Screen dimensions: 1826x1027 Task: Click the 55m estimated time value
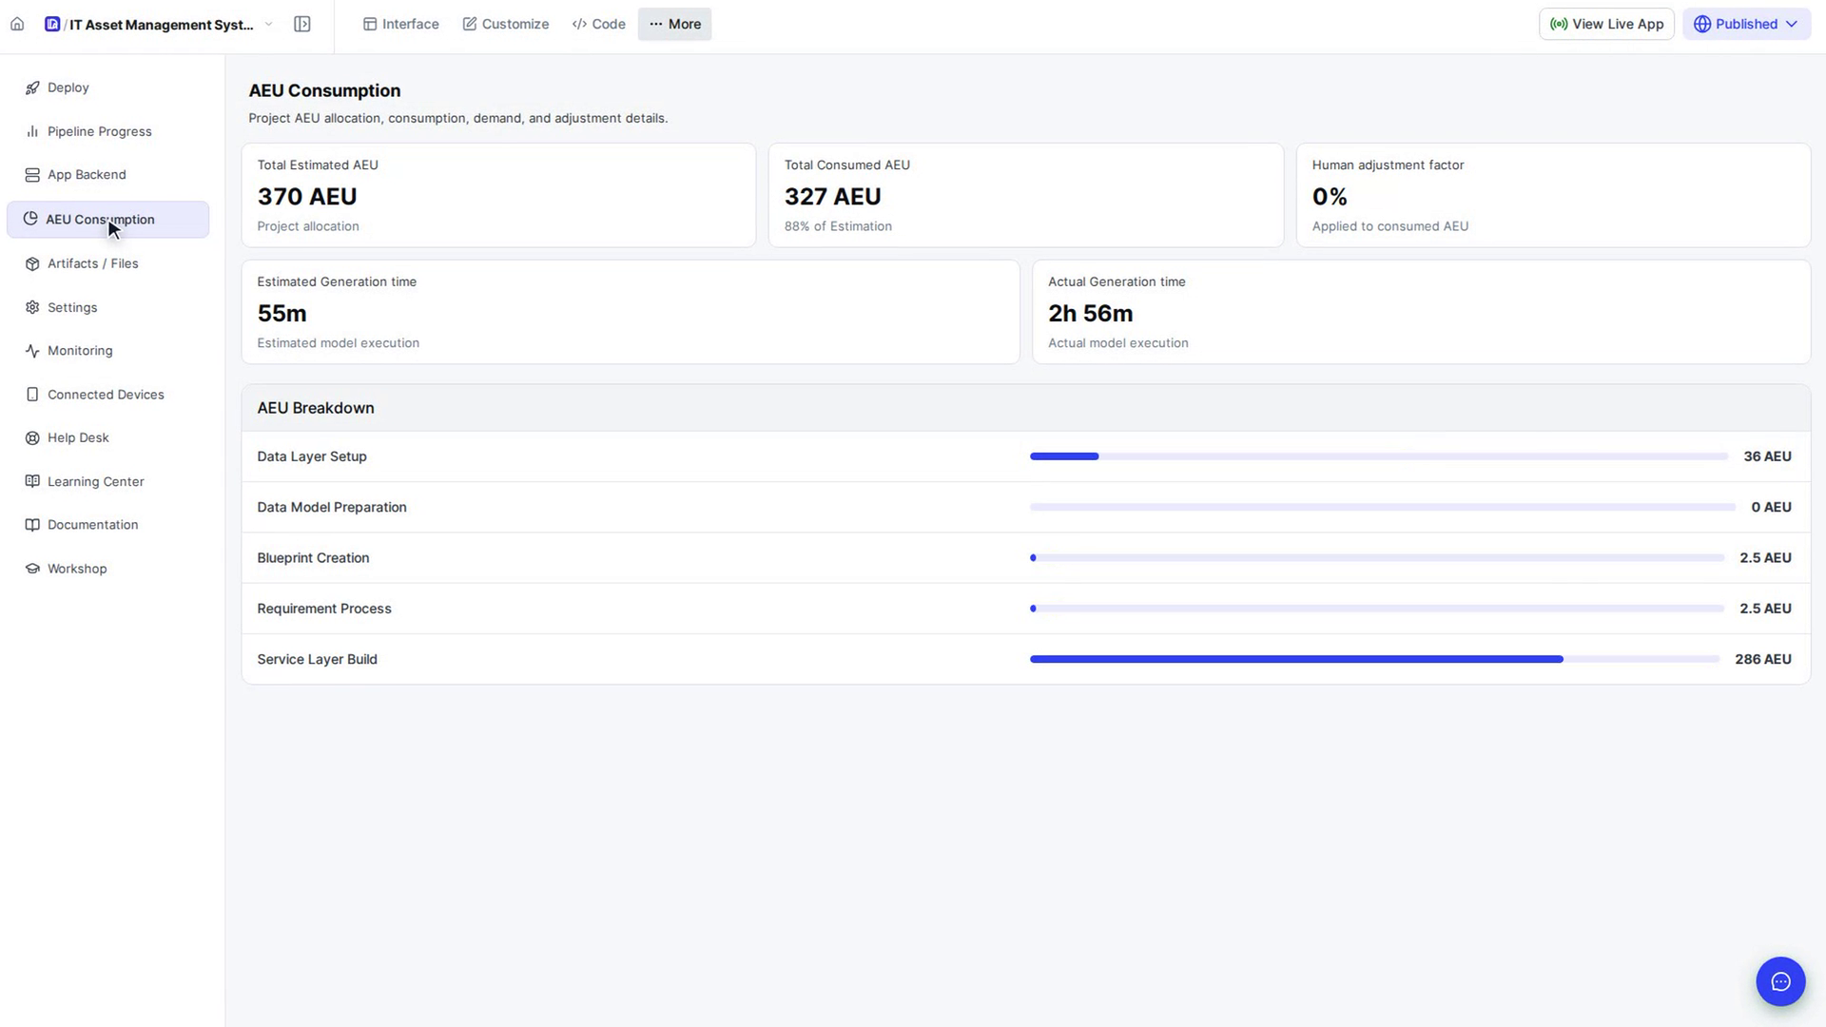(282, 314)
